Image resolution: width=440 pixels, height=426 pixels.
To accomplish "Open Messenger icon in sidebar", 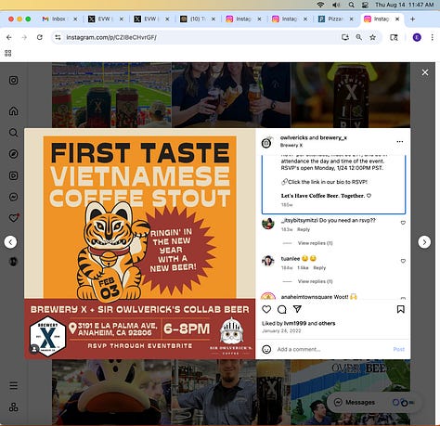I will click(13, 197).
